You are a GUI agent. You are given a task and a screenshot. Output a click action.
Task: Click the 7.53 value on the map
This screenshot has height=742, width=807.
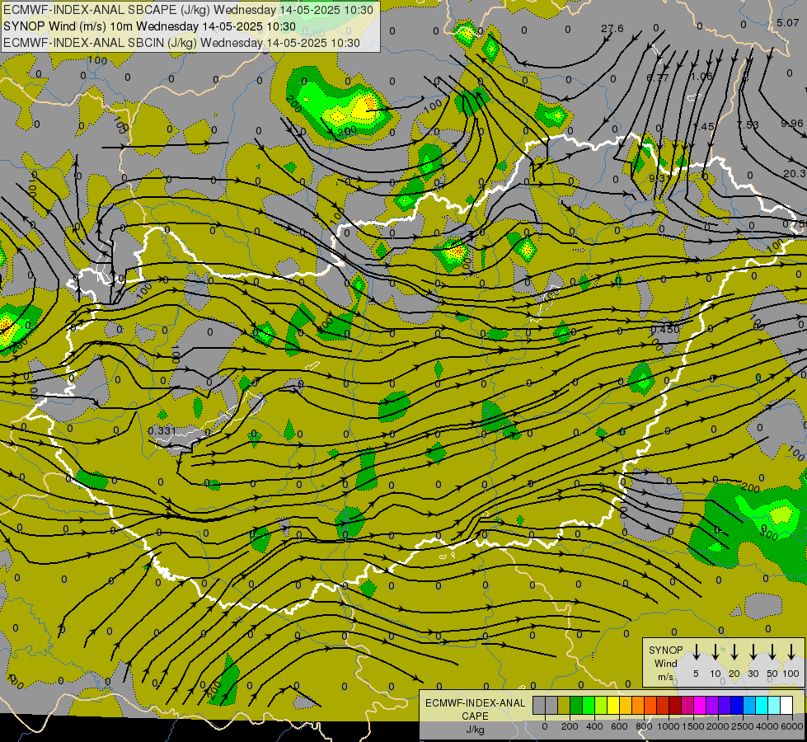[748, 124]
